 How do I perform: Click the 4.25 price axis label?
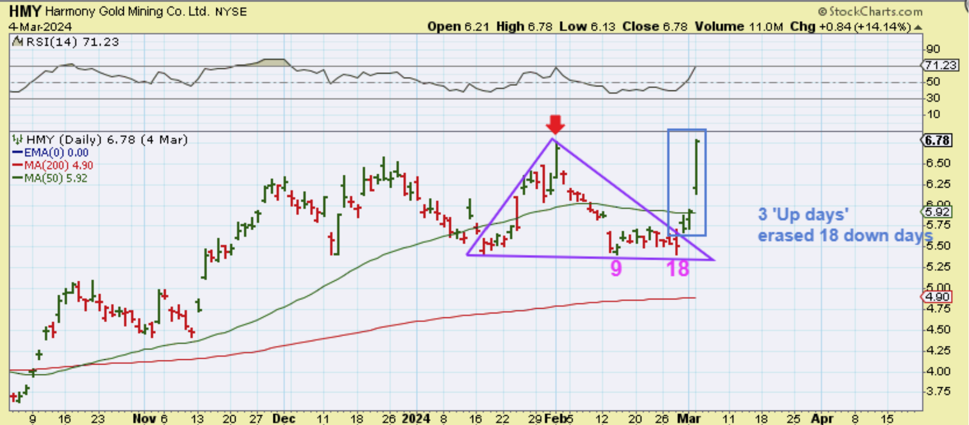coord(938,351)
